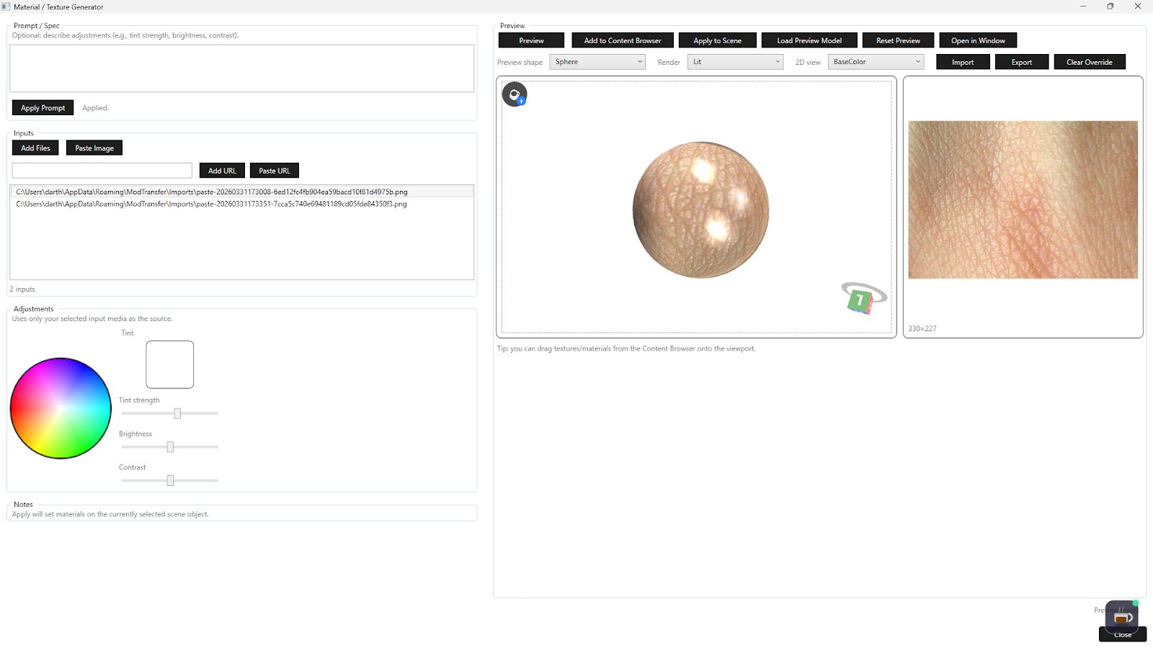Click the Import button
The height and width of the screenshot is (648, 1153).
point(963,62)
